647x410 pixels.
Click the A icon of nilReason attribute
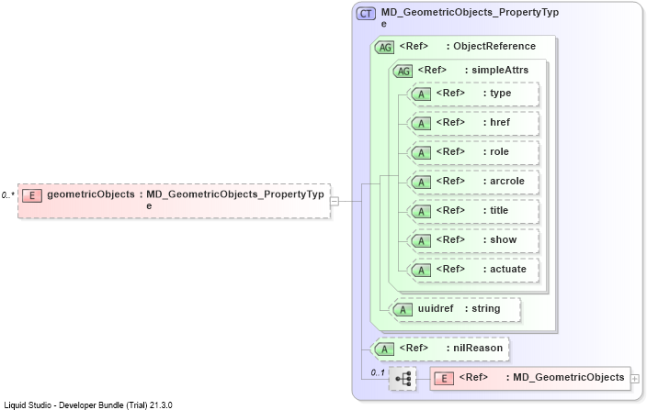pos(384,349)
